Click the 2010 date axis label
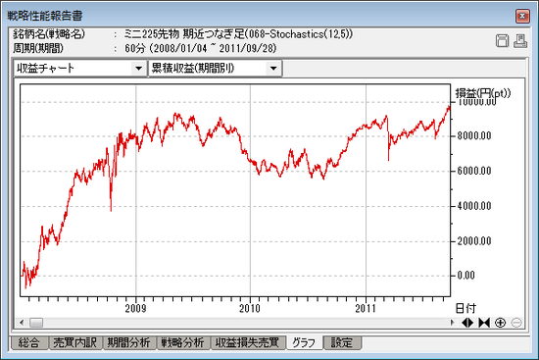The width and height of the screenshot is (539, 360). pyautogui.click(x=250, y=308)
